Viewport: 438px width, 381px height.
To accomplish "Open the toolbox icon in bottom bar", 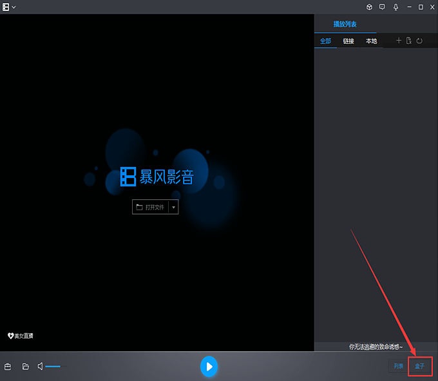I will tap(8, 366).
